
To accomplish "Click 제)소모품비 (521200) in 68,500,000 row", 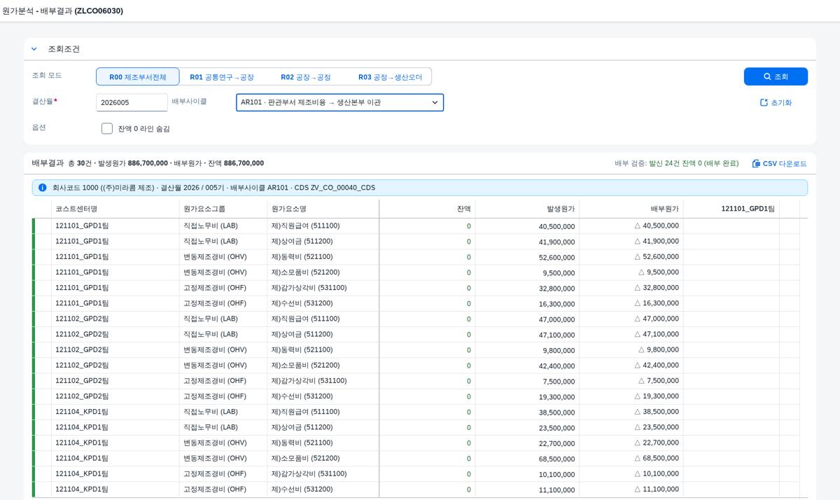I will [x=305, y=458].
